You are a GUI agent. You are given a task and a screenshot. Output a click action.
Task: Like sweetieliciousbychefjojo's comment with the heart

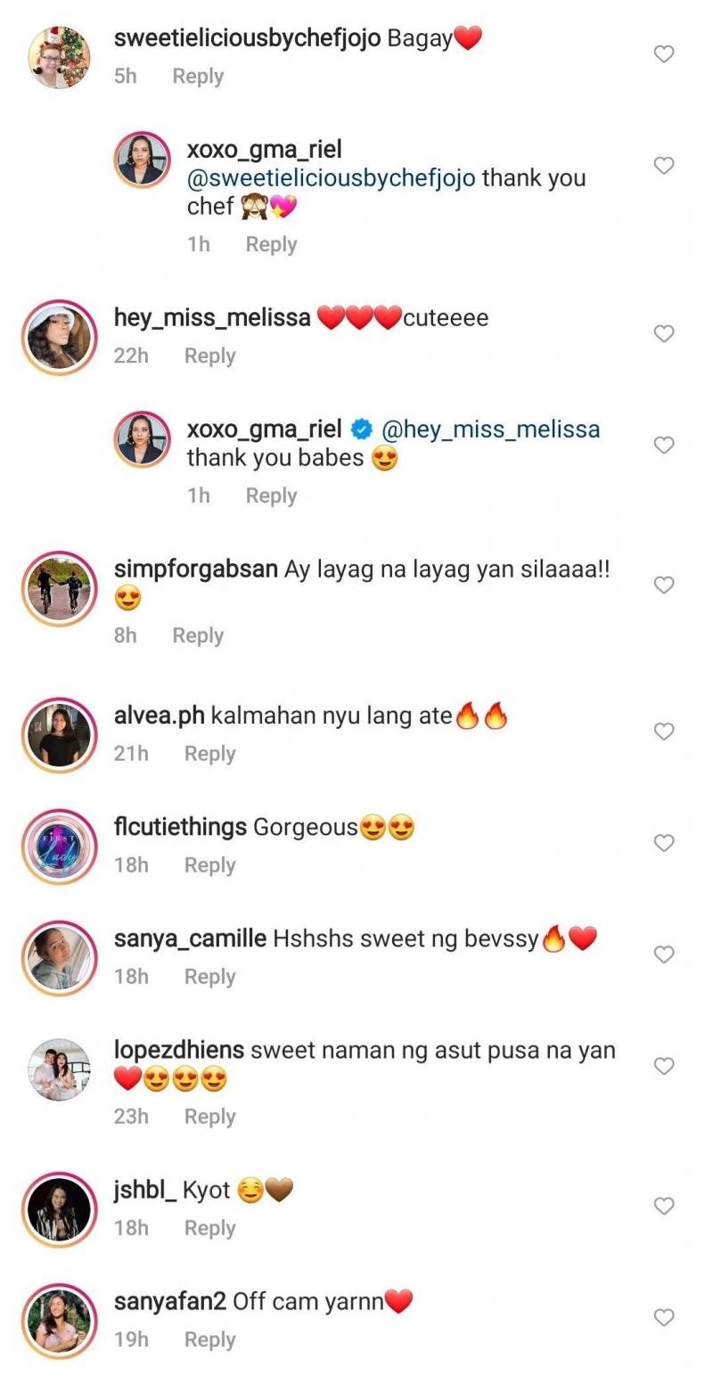click(663, 53)
